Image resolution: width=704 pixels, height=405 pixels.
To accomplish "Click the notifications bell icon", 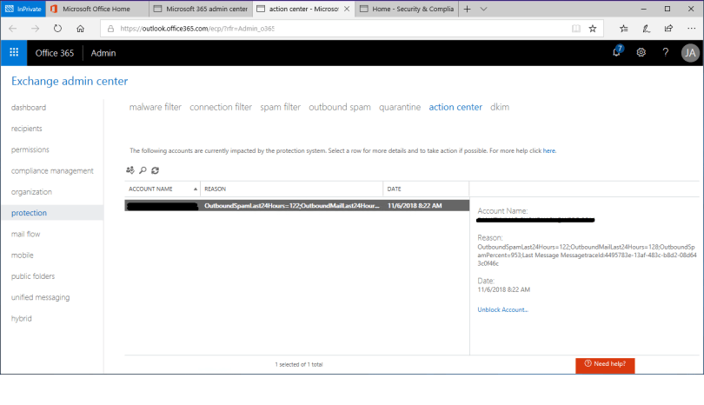I will click(617, 52).
